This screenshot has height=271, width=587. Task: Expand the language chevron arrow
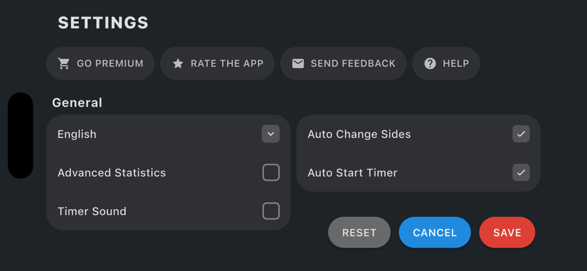click(x=271, y=134)
